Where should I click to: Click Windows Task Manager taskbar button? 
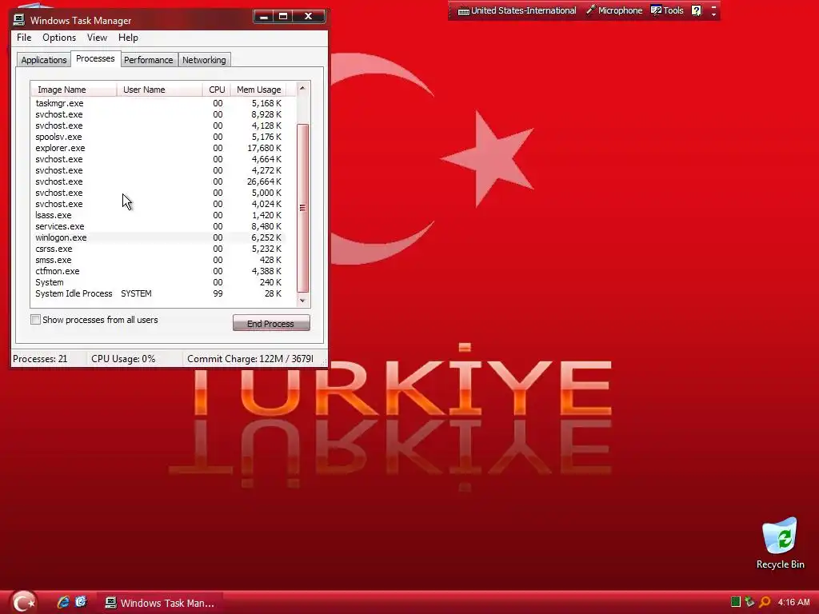[x=161, y=603]
